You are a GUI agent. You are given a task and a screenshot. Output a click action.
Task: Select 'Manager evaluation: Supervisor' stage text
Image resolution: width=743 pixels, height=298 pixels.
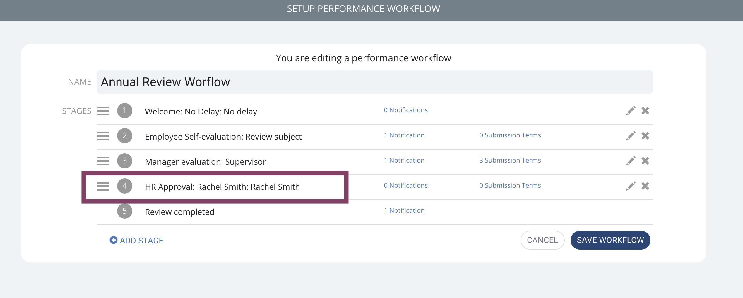pyautogui.click(x=206, y=162)
